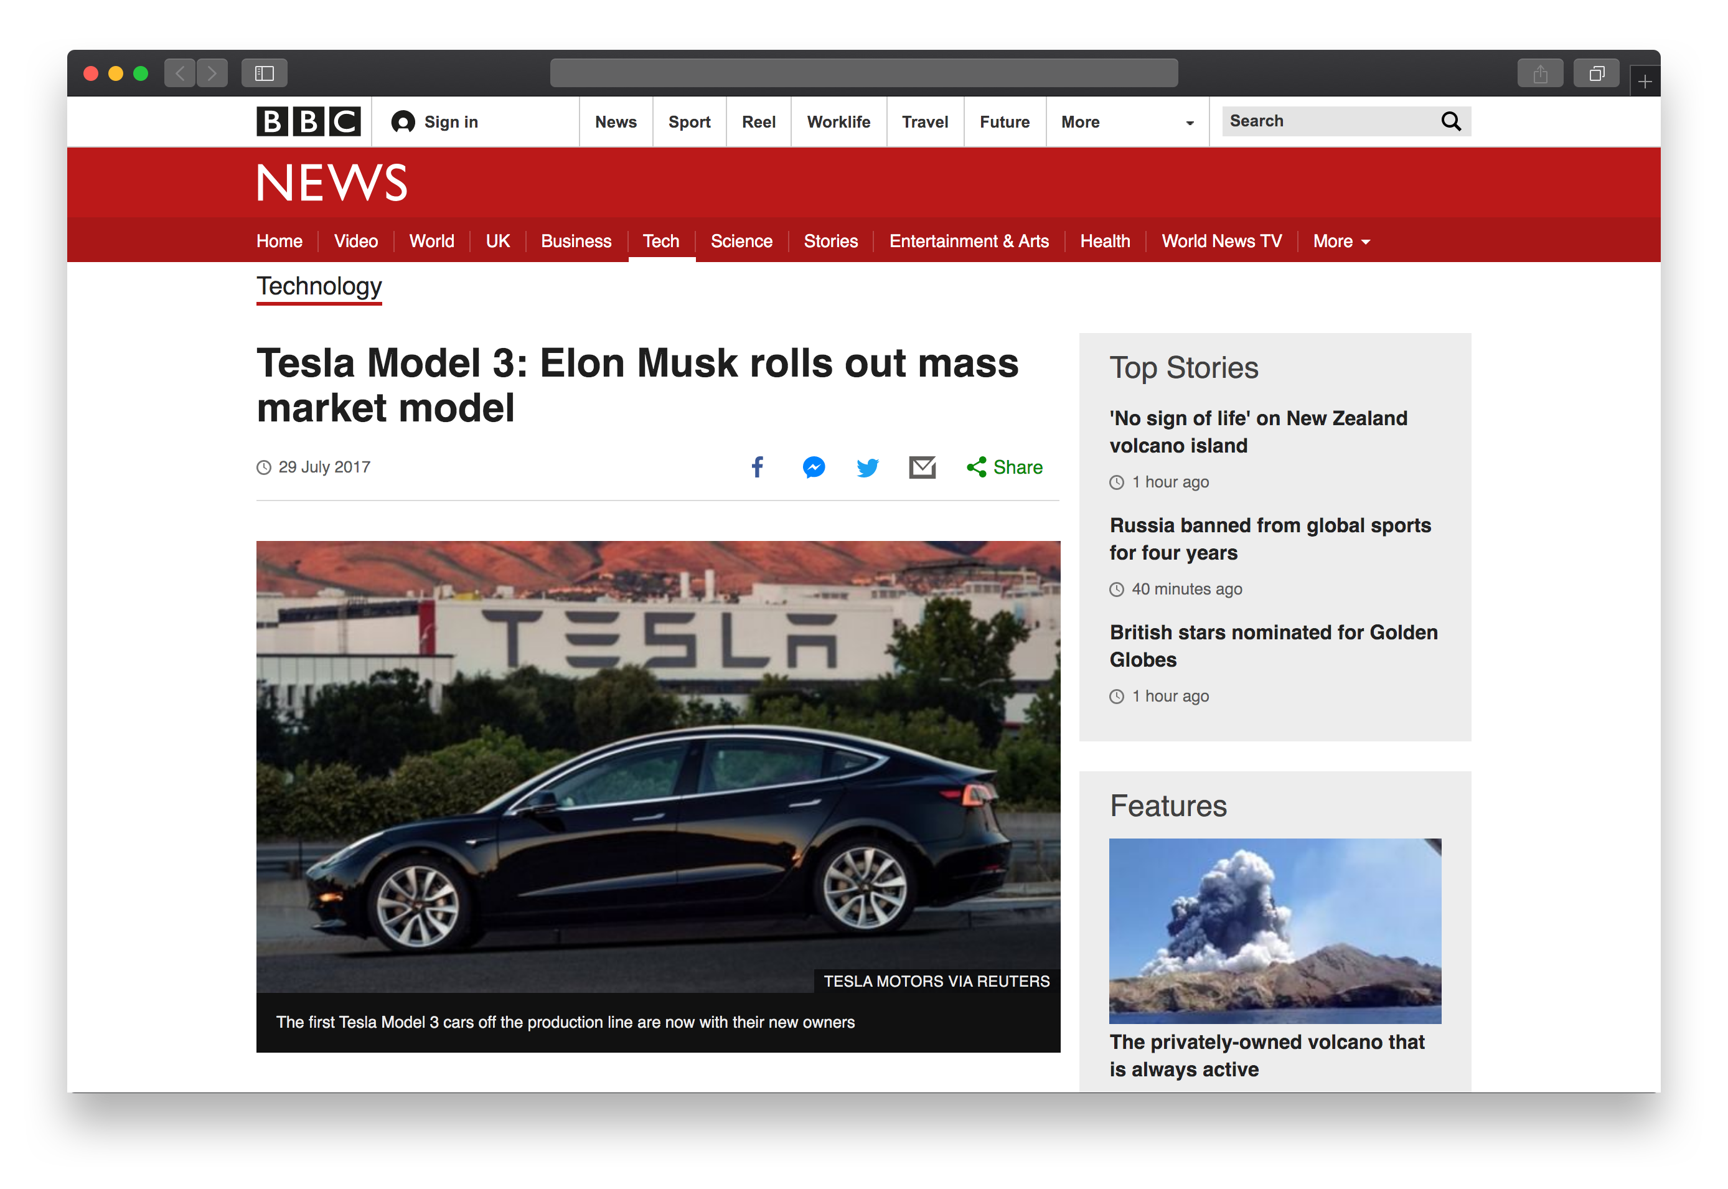Viewport: 1728px width, 1189px height.
Task: Expand the top bar More dropdown
Action: (1128, 122)
